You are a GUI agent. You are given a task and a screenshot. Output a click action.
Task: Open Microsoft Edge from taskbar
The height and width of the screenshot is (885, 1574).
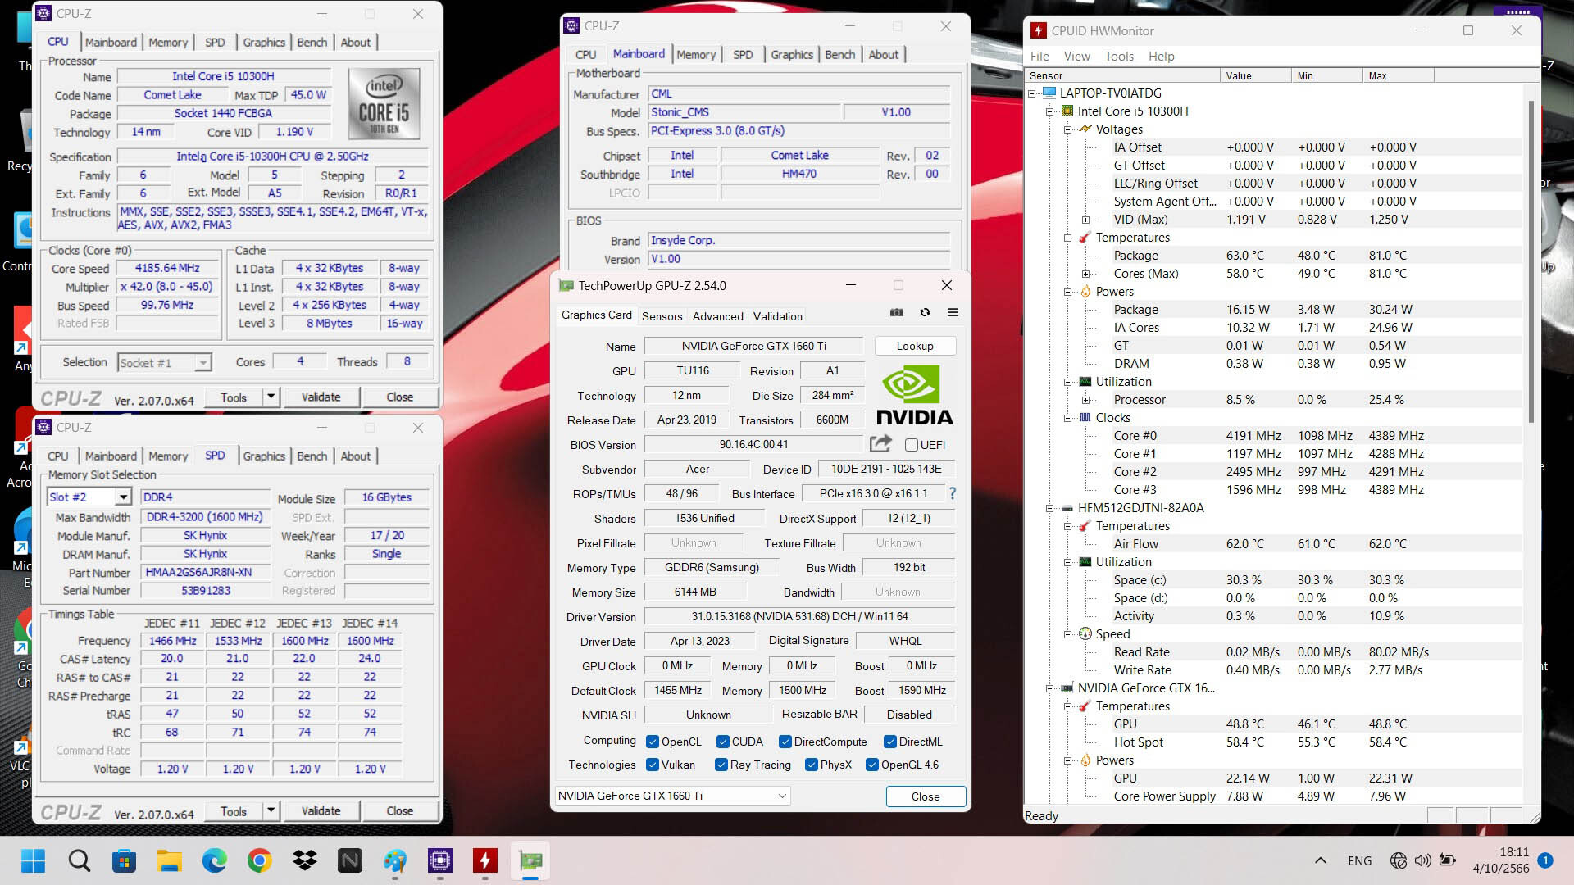click(x=215, y=860)
